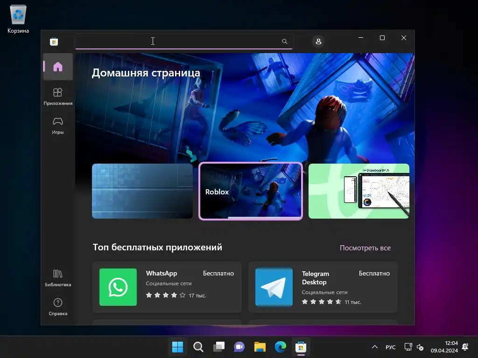
Task: Click Telegram star rating 11 тыс.
Action: click(x=331, y=302)
